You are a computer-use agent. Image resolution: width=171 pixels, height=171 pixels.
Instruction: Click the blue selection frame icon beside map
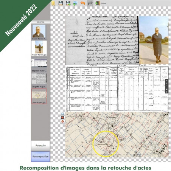62,113
